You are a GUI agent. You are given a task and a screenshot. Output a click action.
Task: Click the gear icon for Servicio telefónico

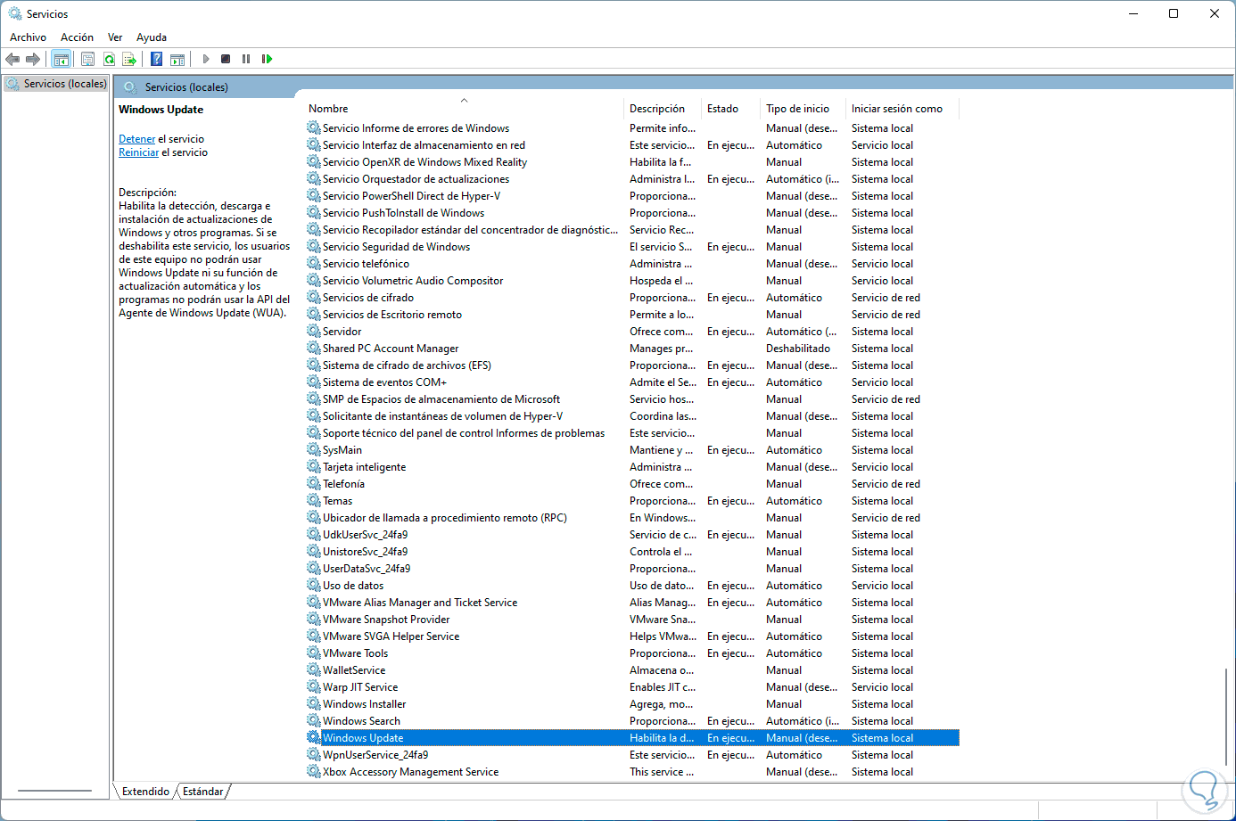(313, 264)
